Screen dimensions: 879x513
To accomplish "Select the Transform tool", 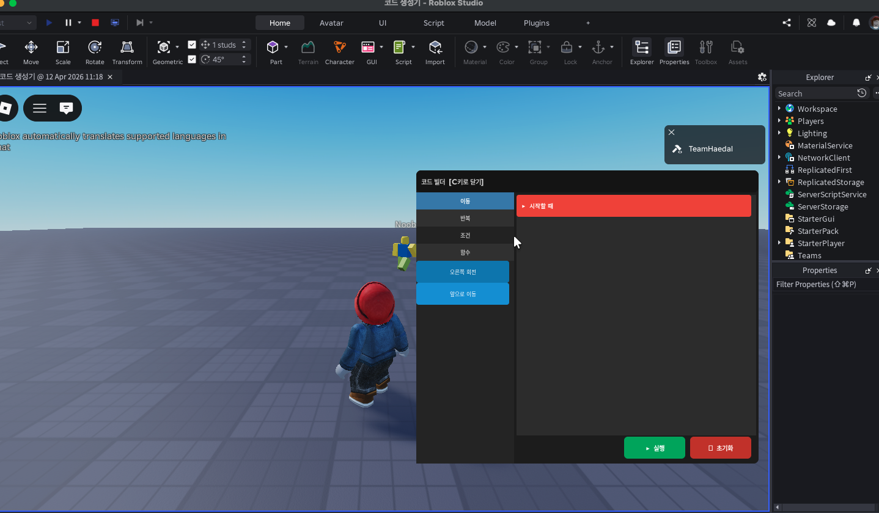I will click(127, 53).
